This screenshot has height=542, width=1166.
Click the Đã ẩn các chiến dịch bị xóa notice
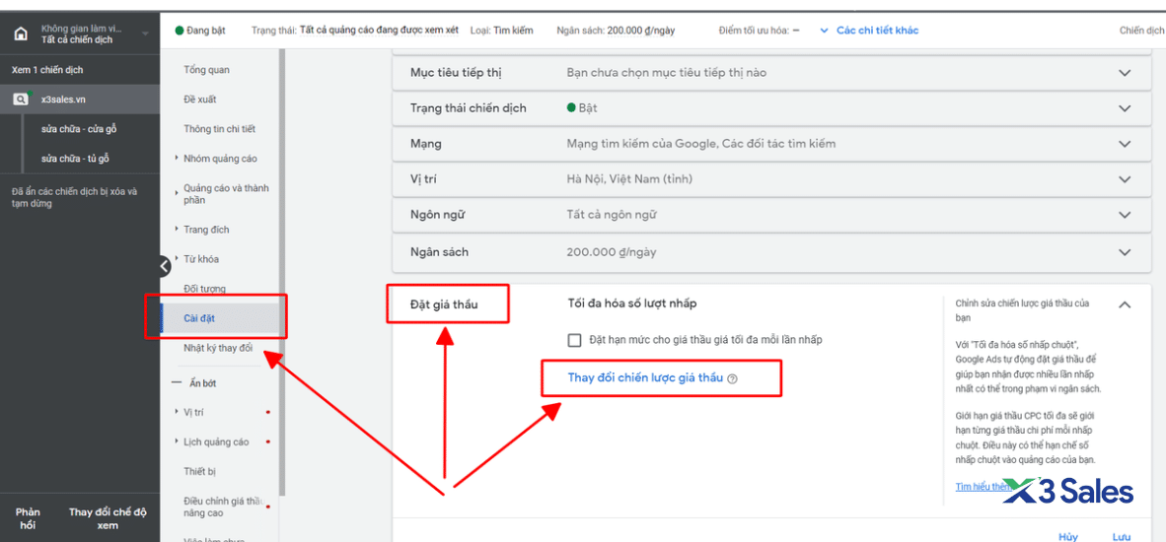coord(74,197)
